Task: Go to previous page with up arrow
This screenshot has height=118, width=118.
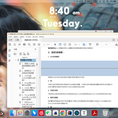Action: pos(34,44)
